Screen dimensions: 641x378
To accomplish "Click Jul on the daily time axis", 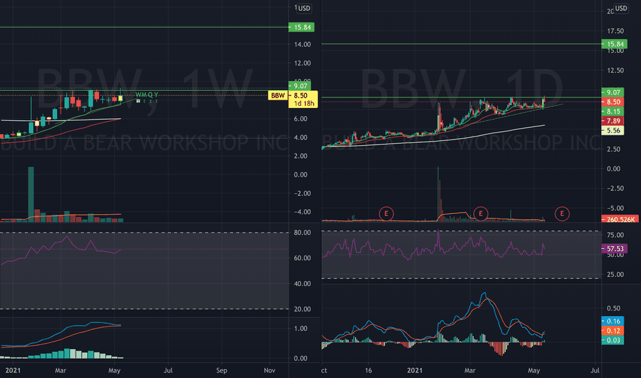I will [x=595, y=370].
